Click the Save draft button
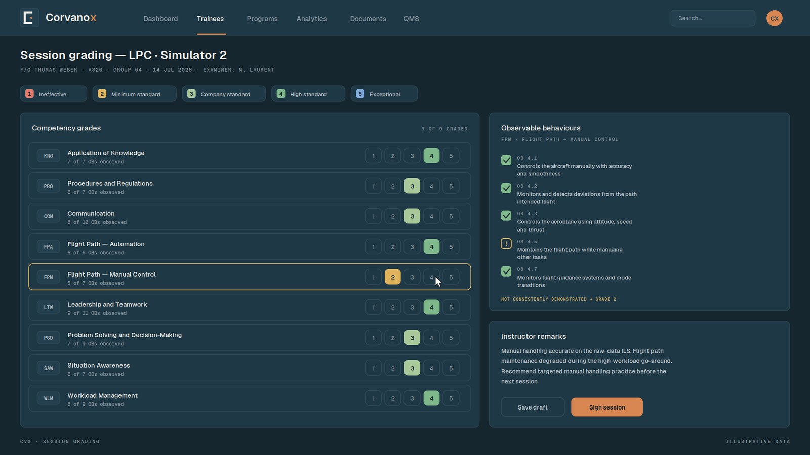 pos(533,407)
